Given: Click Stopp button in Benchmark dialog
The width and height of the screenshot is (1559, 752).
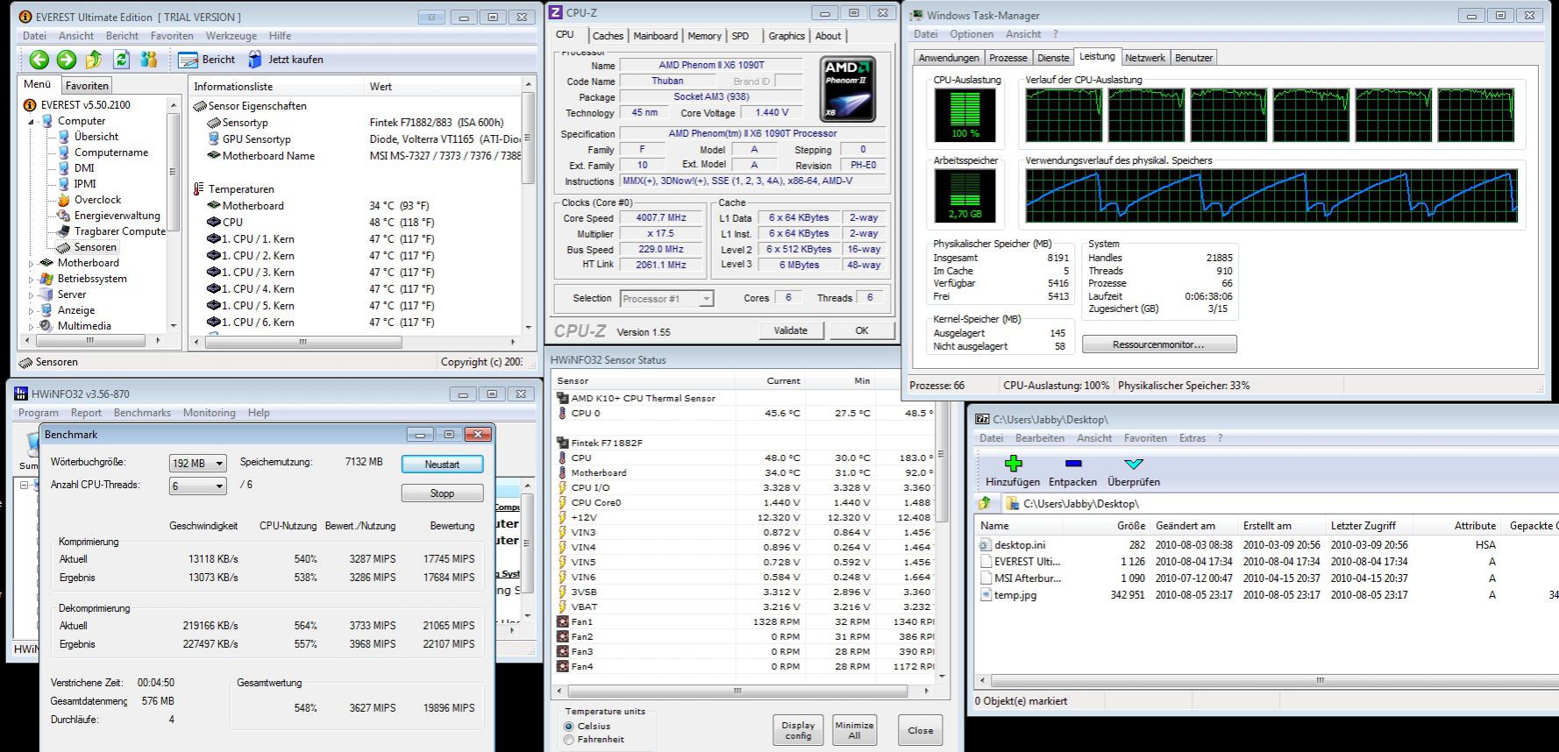Looking at the screenshot, I should point(442,493).
